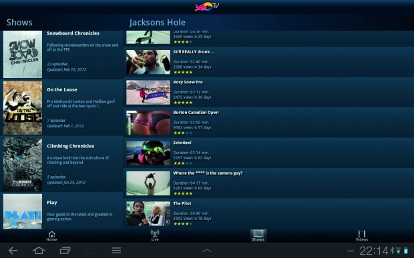Open the Videos tab
Screen dimensions: 414x258
361,236
